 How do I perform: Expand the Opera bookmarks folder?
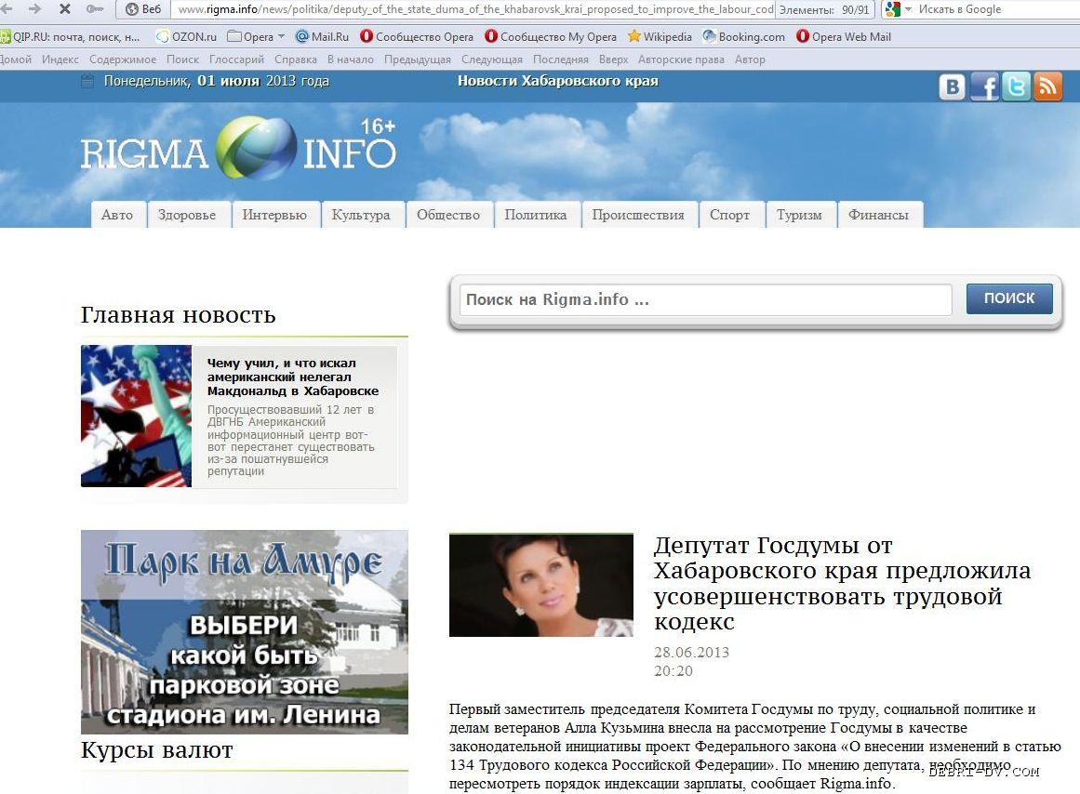pyautogui.click(x=258, y=37)
